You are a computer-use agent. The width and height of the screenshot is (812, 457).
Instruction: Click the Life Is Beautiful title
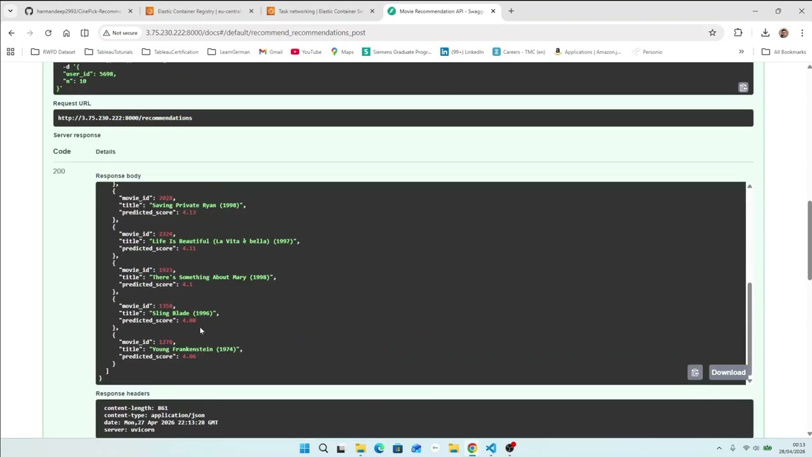tap(224, 241)
